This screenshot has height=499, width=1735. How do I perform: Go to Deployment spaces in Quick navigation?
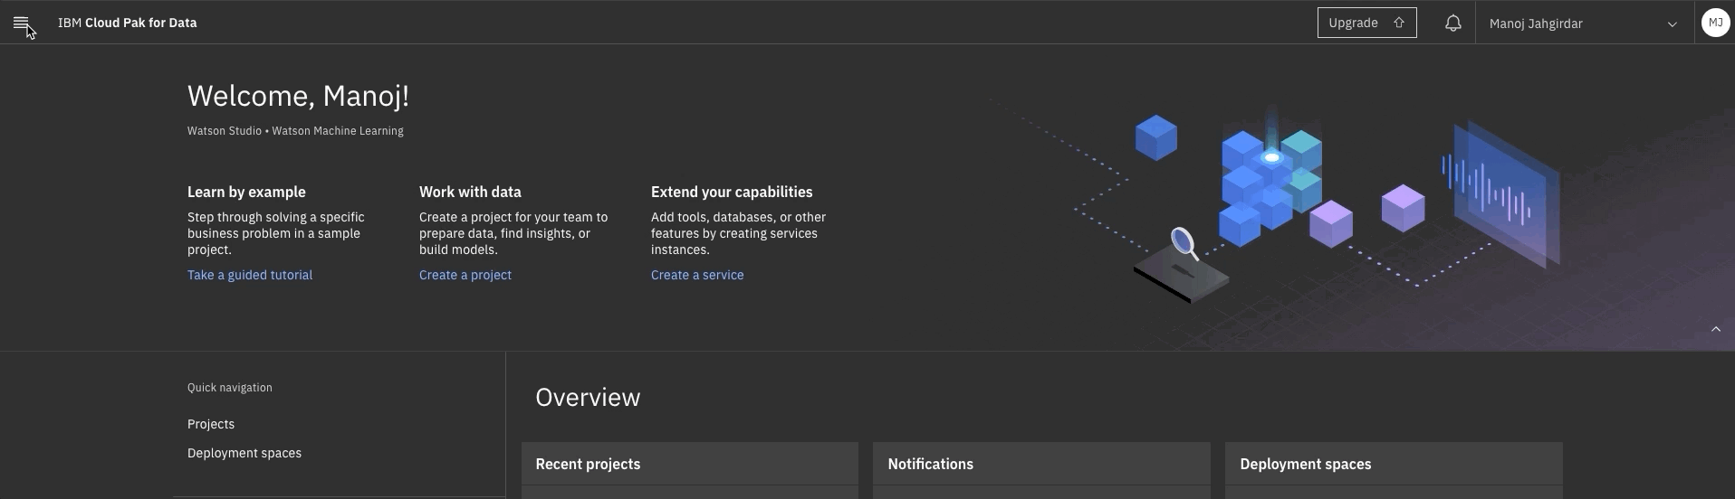coord(244,453)
